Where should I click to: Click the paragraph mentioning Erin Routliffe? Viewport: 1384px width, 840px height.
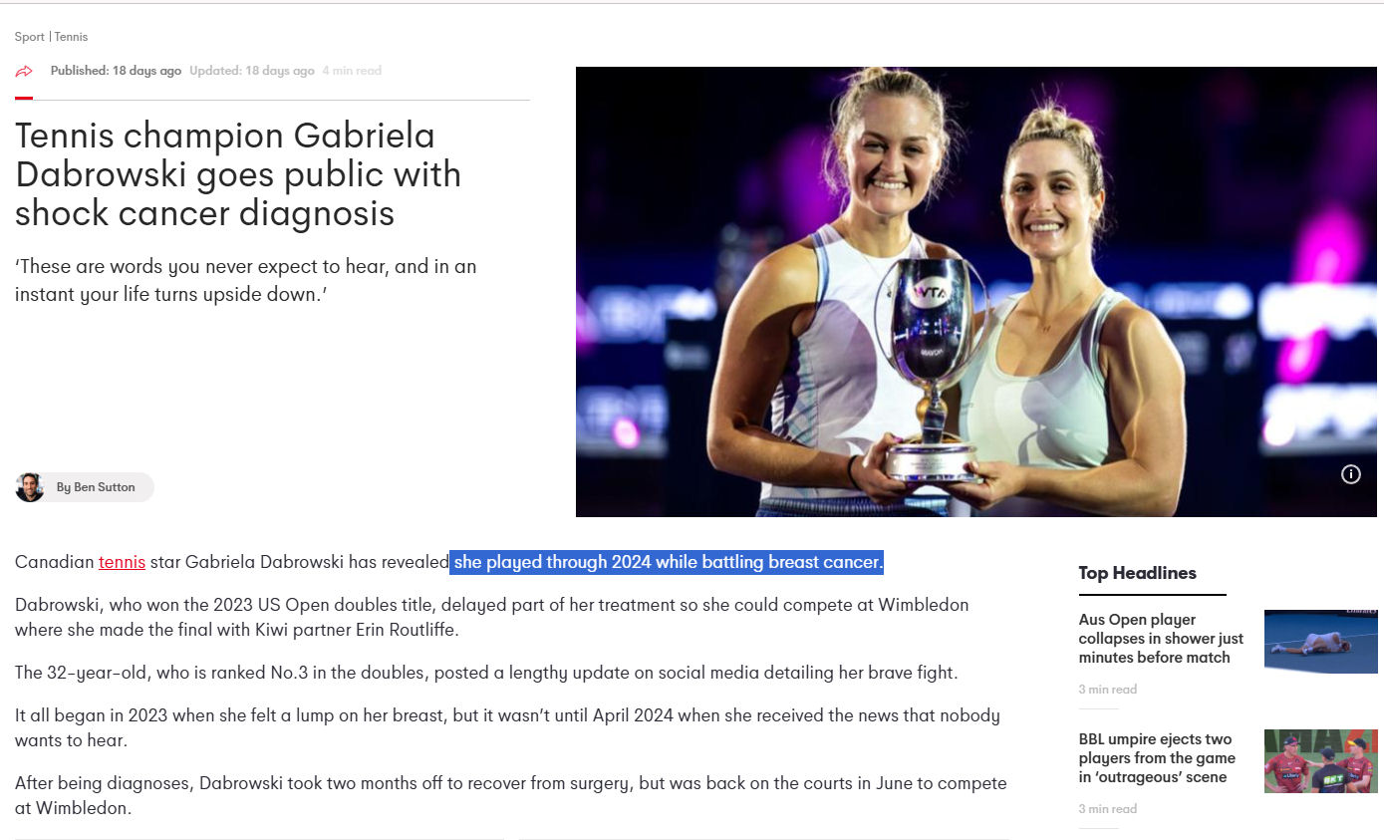(491, 617)
